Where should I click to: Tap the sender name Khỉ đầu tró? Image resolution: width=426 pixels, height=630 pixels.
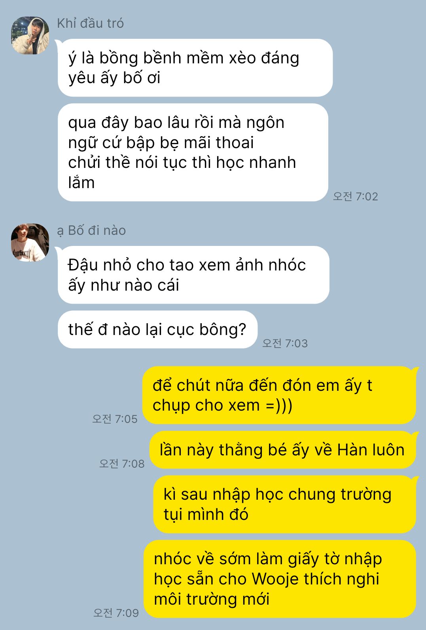click(x=90, y=23)
